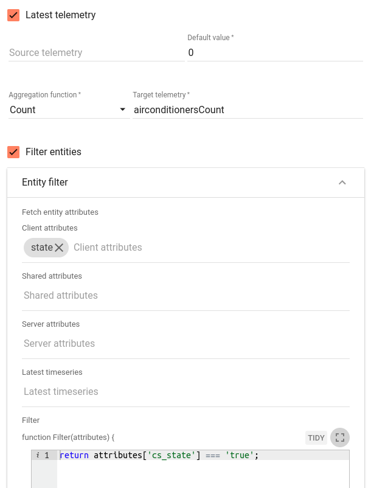Focus the Source telemetry input field
The image size is (371, 488).
pyautogui.click(x=97, y=52)
